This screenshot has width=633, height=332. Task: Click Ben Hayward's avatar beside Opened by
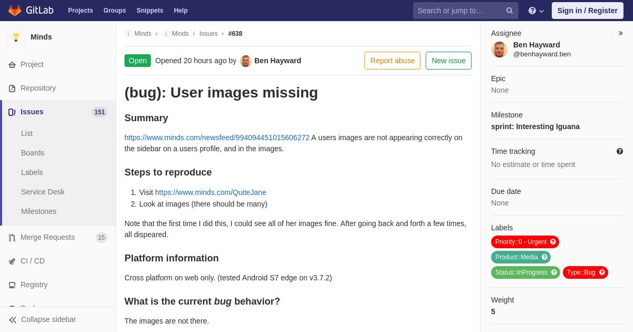tap(246, 61)
